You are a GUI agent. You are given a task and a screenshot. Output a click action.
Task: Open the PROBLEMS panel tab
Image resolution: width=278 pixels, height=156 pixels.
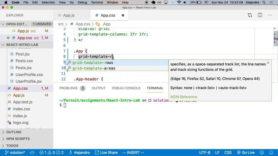[68, 88]
